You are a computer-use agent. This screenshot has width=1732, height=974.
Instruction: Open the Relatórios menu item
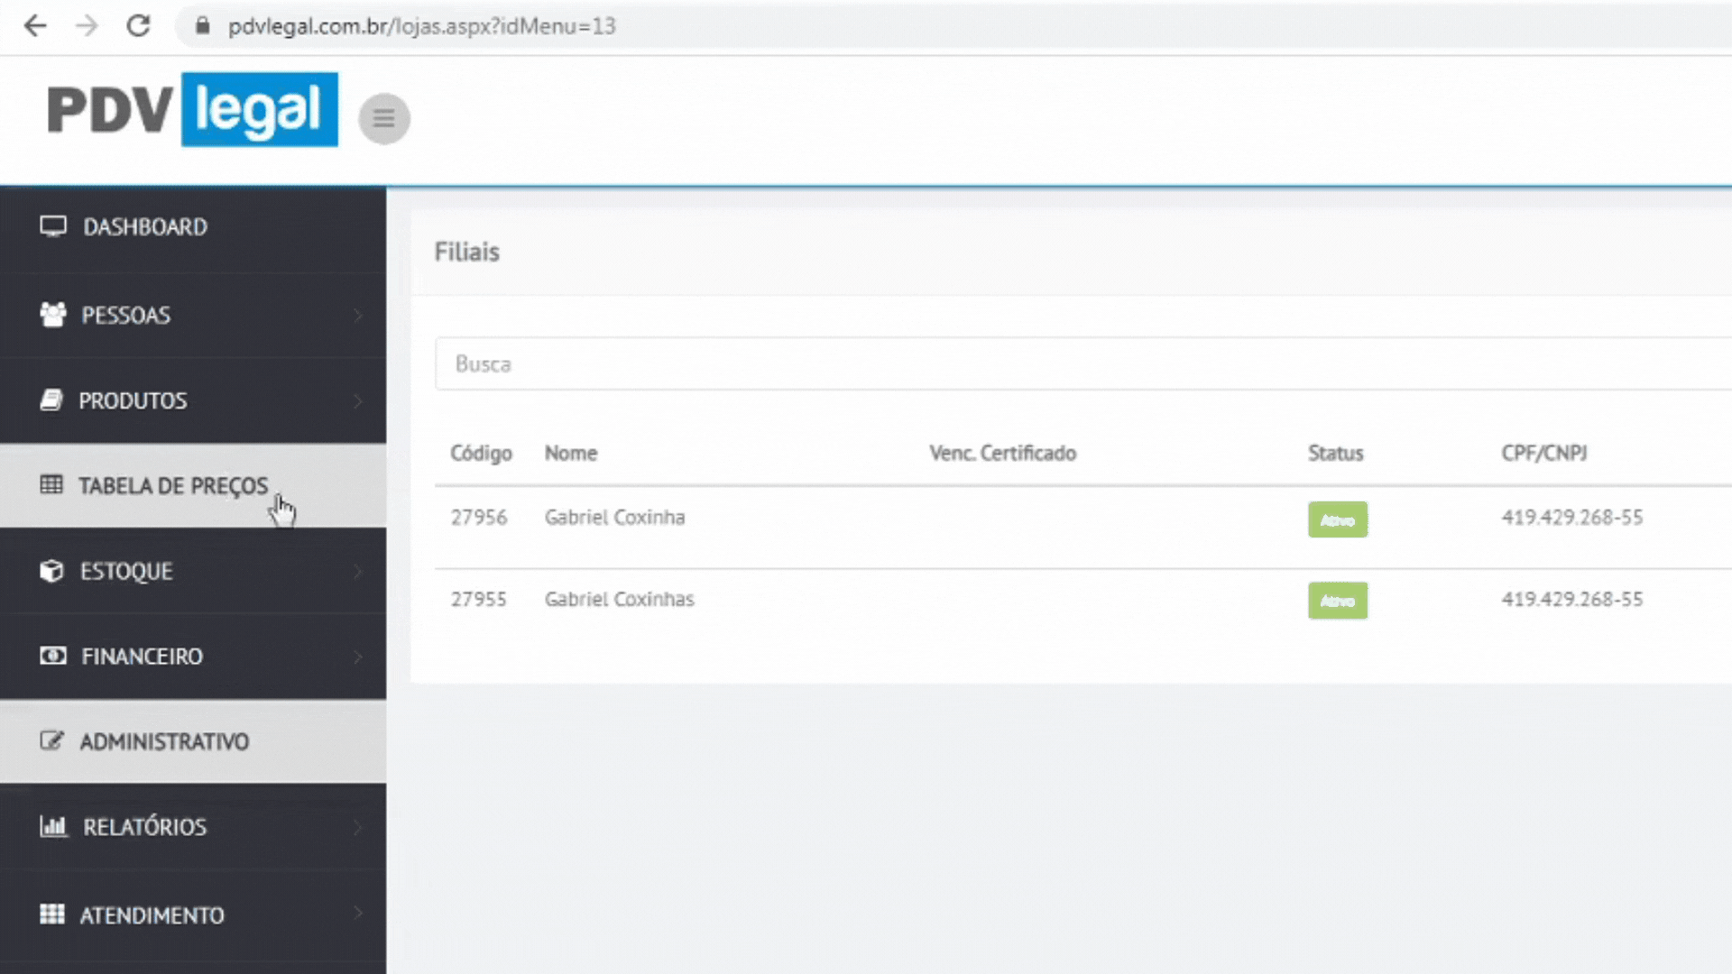pos(144,826)
